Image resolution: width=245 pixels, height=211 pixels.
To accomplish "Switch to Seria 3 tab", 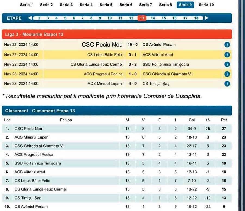I will pyautogui.click(x=66, y=5).
